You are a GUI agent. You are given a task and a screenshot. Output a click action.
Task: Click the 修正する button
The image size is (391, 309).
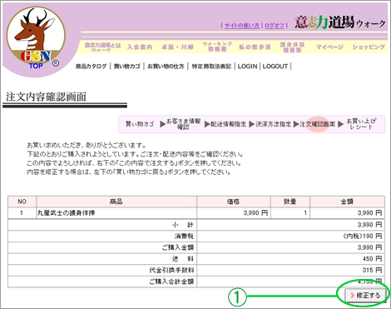[x=365, y=296]
